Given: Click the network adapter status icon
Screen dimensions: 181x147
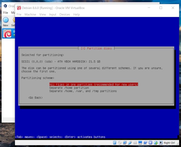Looking at the screenshot, I should (125, 143).
